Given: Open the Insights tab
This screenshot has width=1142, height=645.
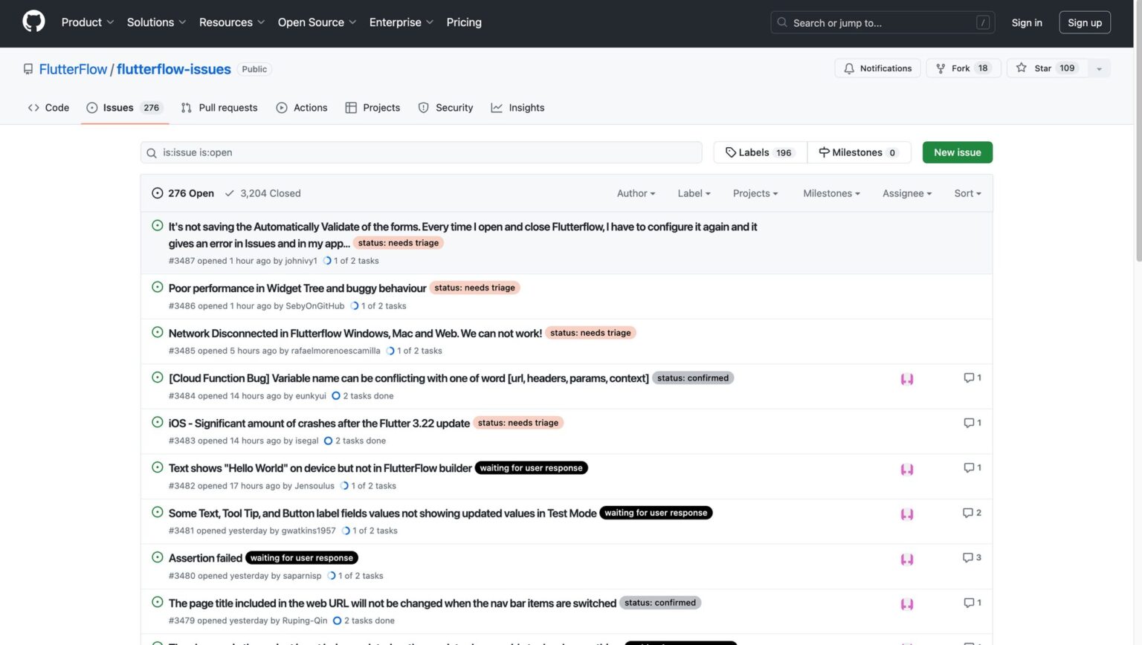Looking at the screenshot, I should pos(517,108).
